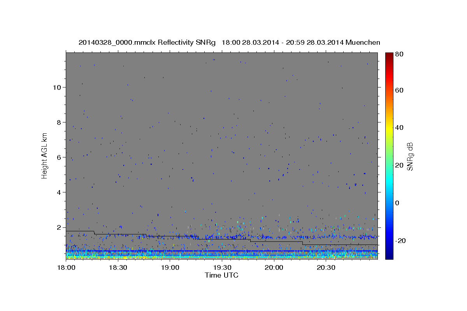Click the 18:00 time tick label

pos(66,268)
